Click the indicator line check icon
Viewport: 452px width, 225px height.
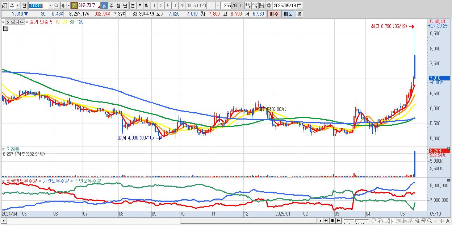pyautogui.click(x=255, y=5)
